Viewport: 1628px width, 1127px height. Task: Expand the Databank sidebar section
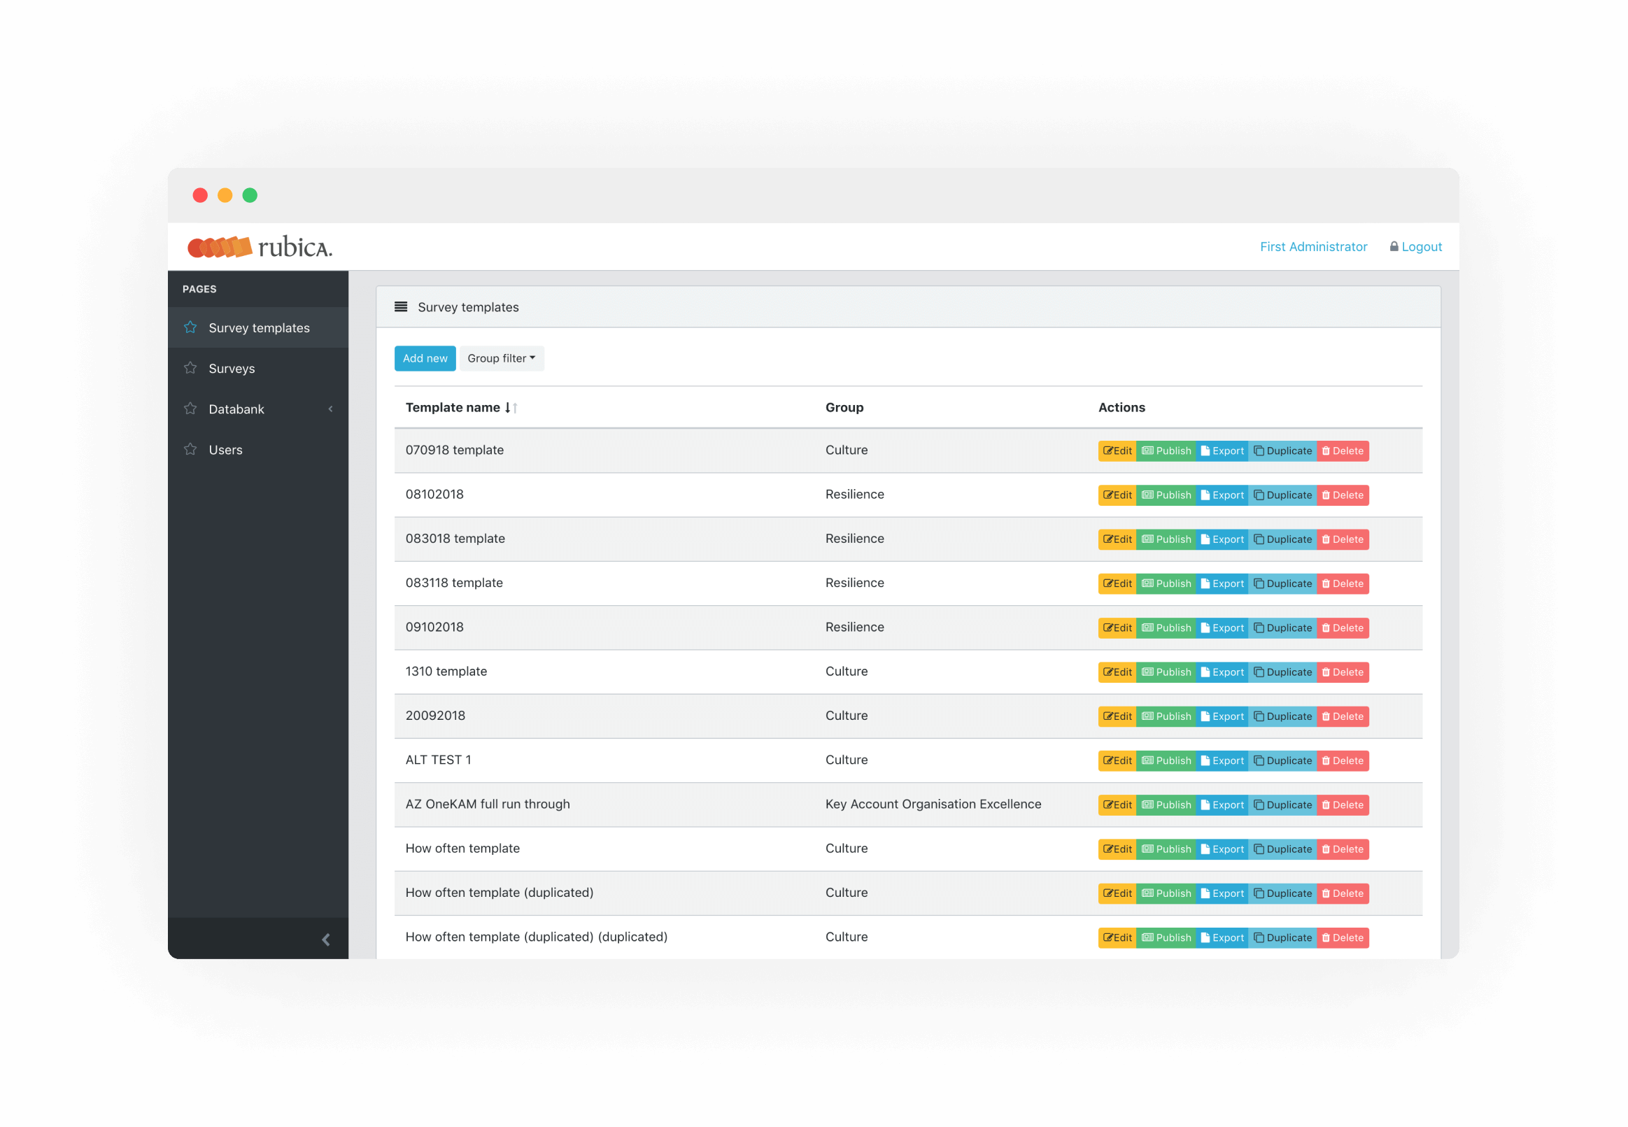point(330,408)
